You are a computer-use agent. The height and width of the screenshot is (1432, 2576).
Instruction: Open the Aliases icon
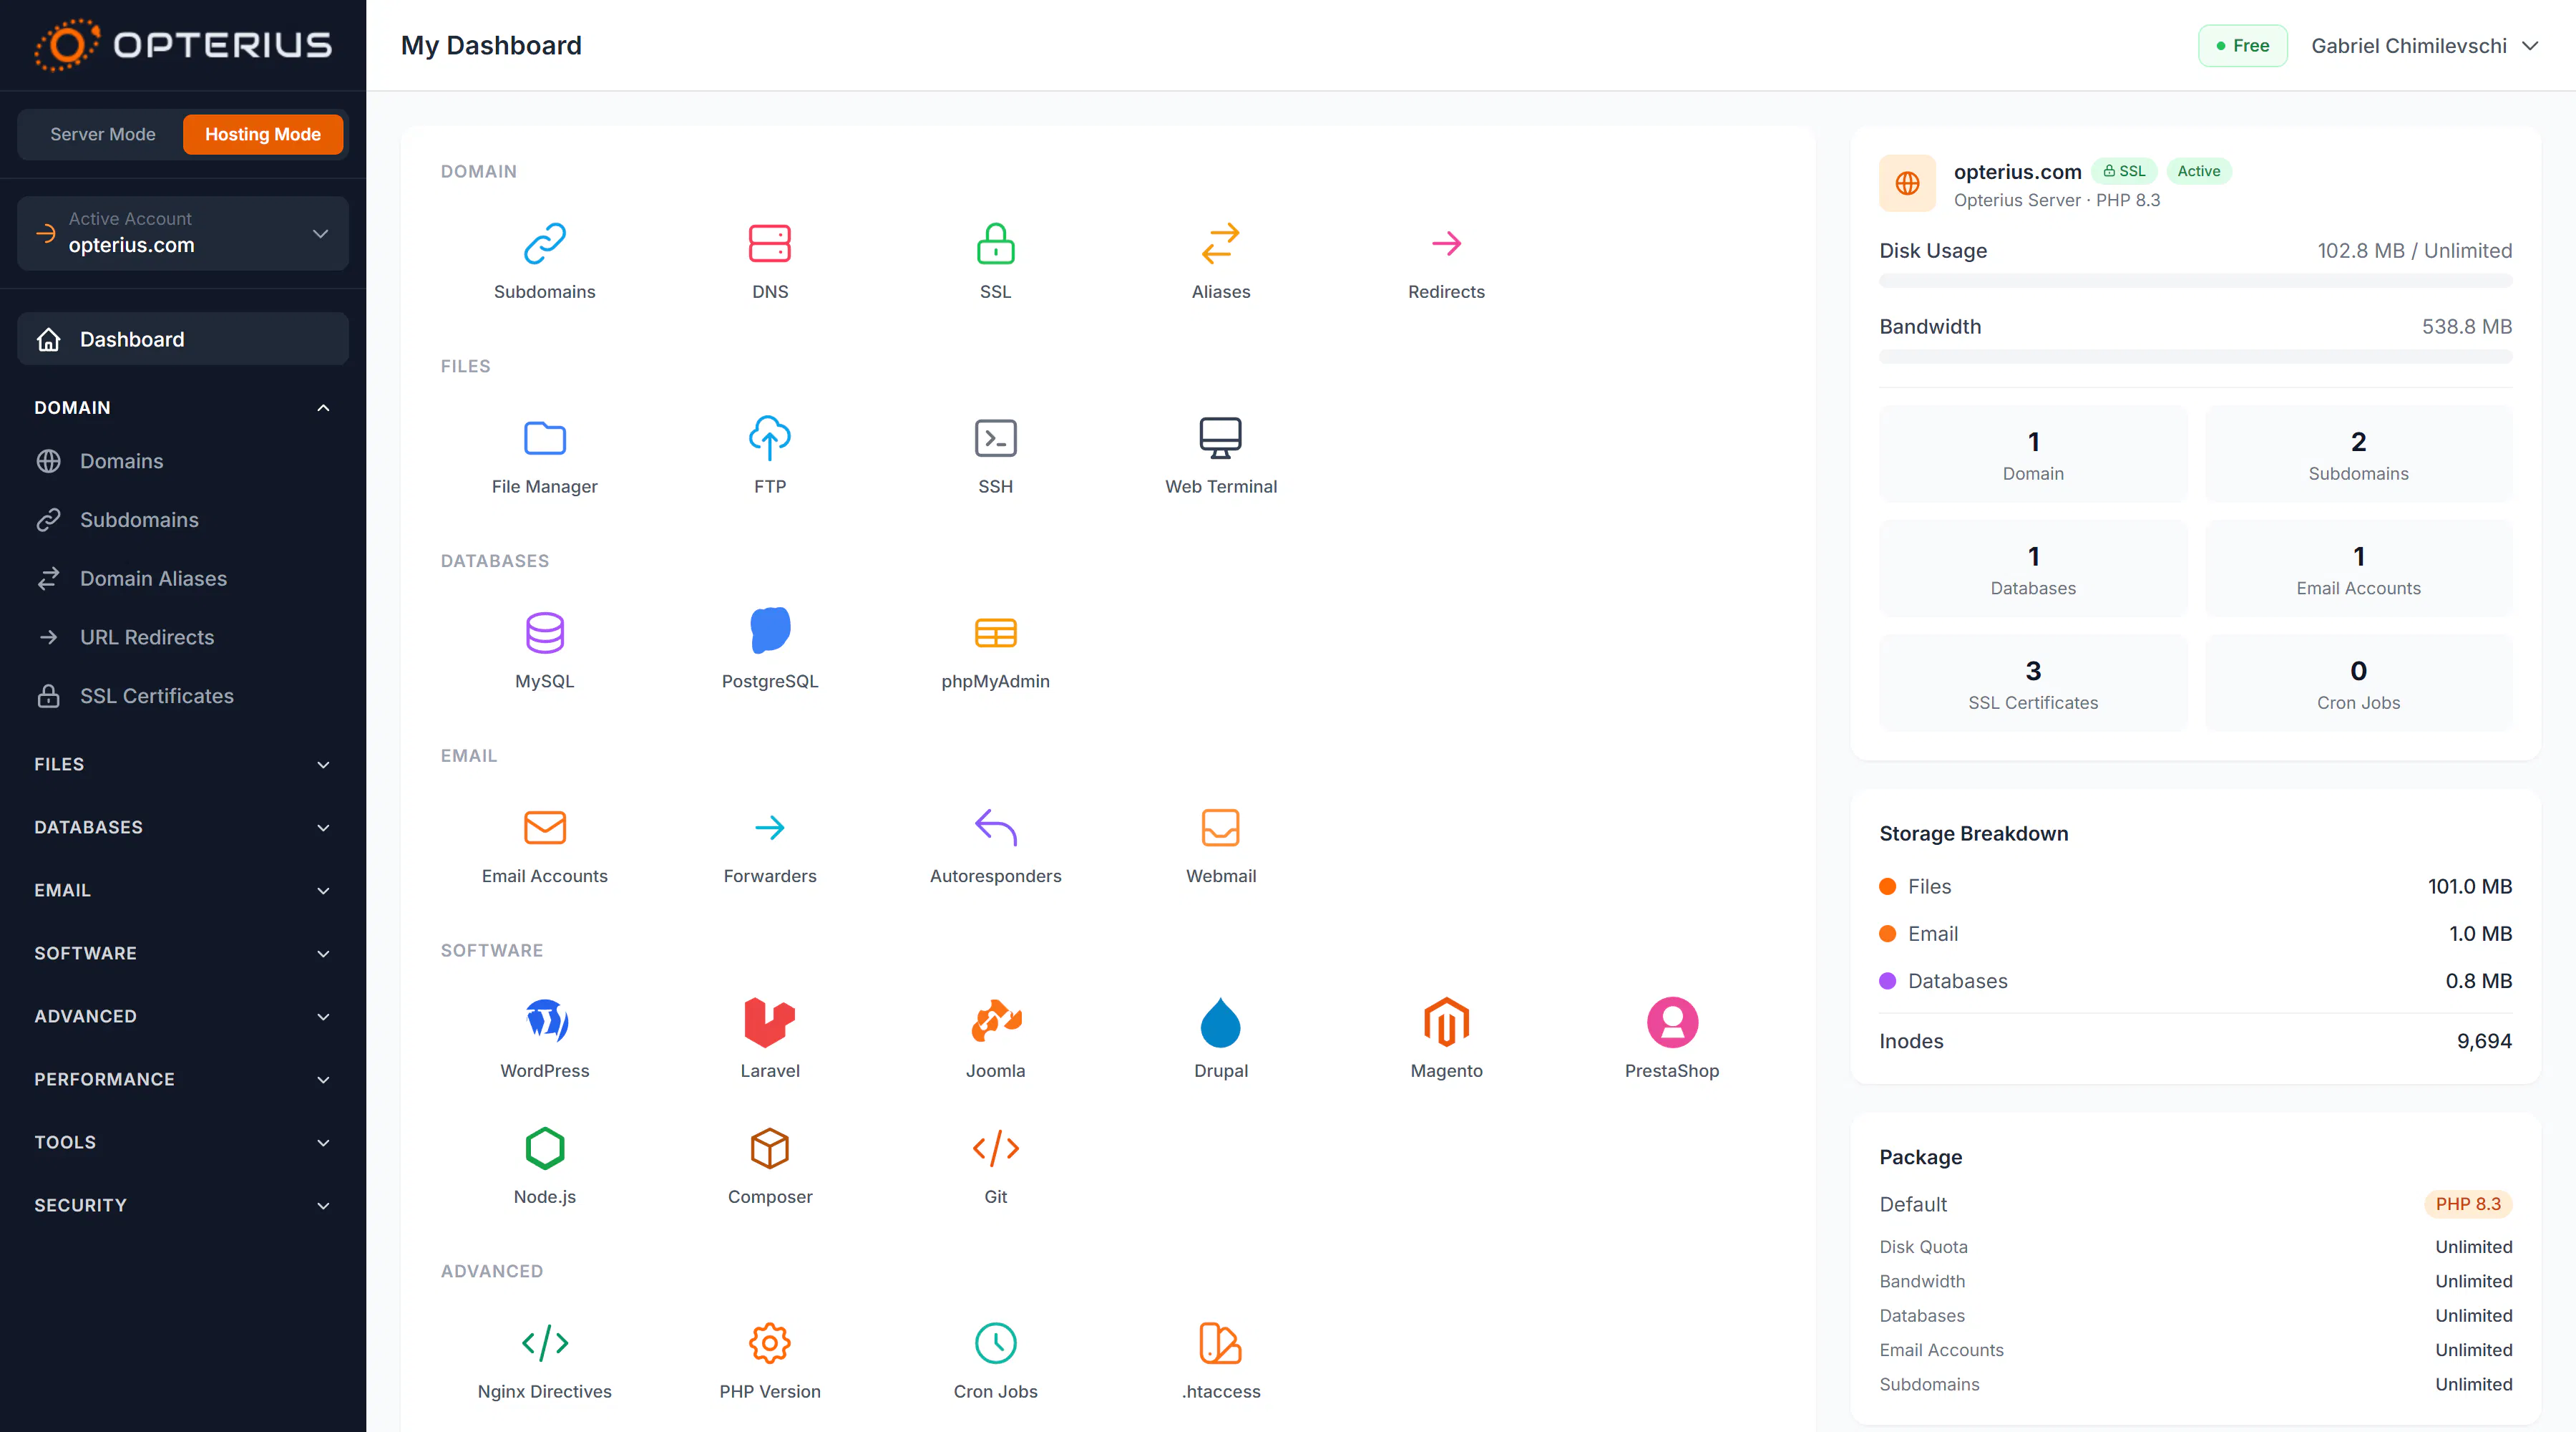[1220, 243]
